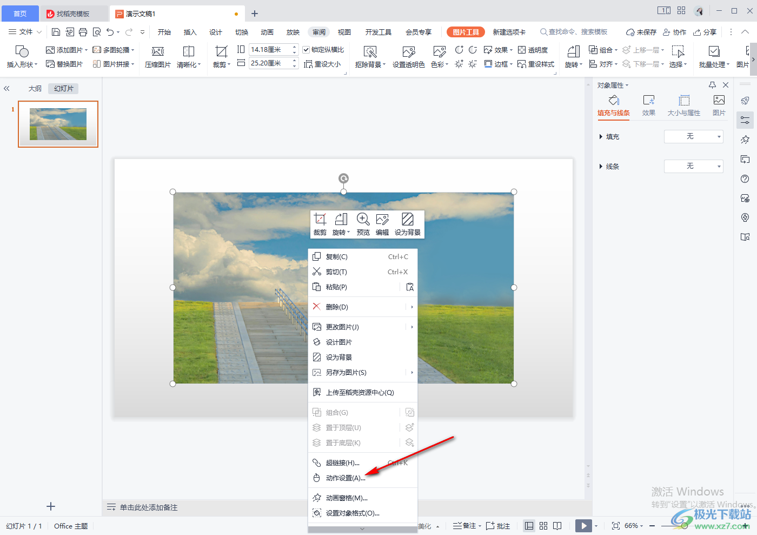Toggle Comments (批注) in status bar
757x535 pixels.
tap(498, 526)
